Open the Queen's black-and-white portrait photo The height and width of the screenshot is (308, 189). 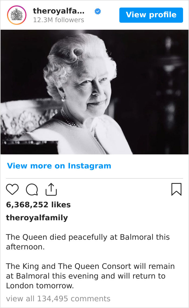point(94,92)
